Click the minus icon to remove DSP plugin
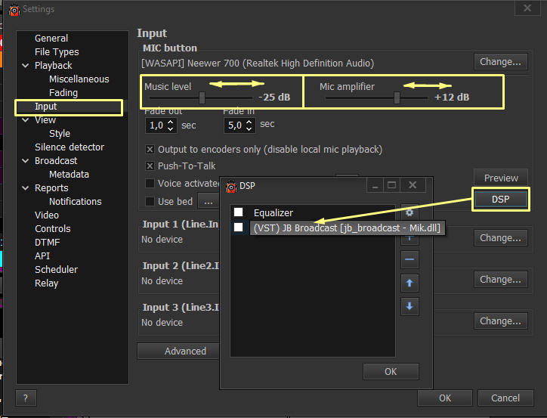This screenshot has height=418, width=547. (409, 259)
